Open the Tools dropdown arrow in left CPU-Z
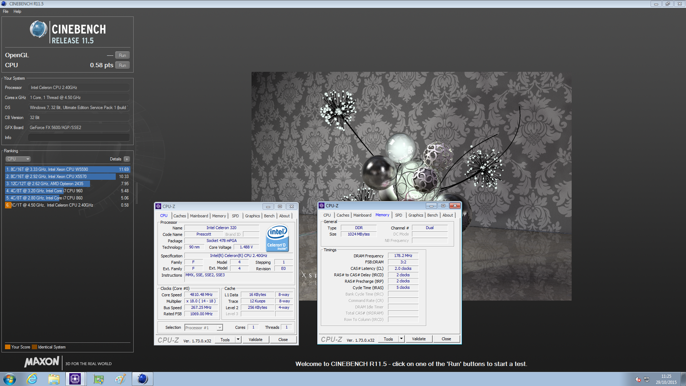The image size is (686, 386). point(238,340)
